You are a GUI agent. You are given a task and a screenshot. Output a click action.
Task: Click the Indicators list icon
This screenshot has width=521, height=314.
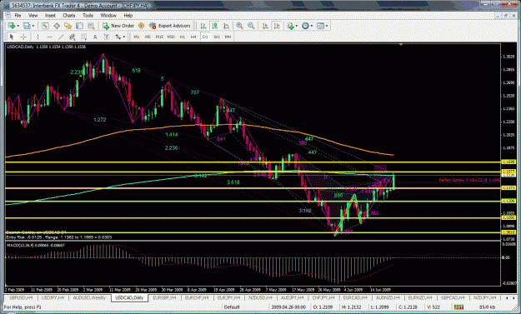click(x=291, y=26)
